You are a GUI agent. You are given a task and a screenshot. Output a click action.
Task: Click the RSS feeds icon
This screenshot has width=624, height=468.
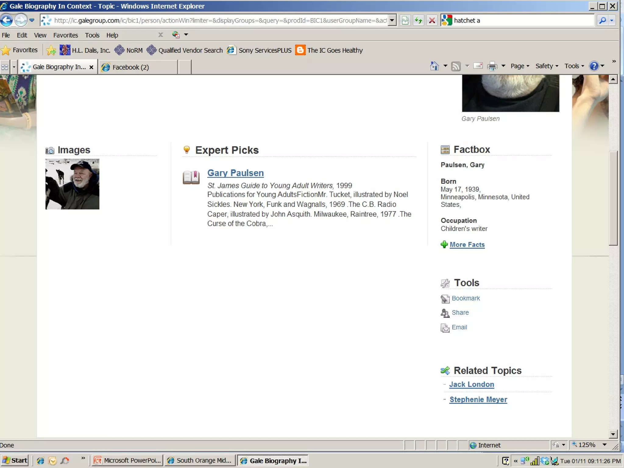click(x=456, y=66)
